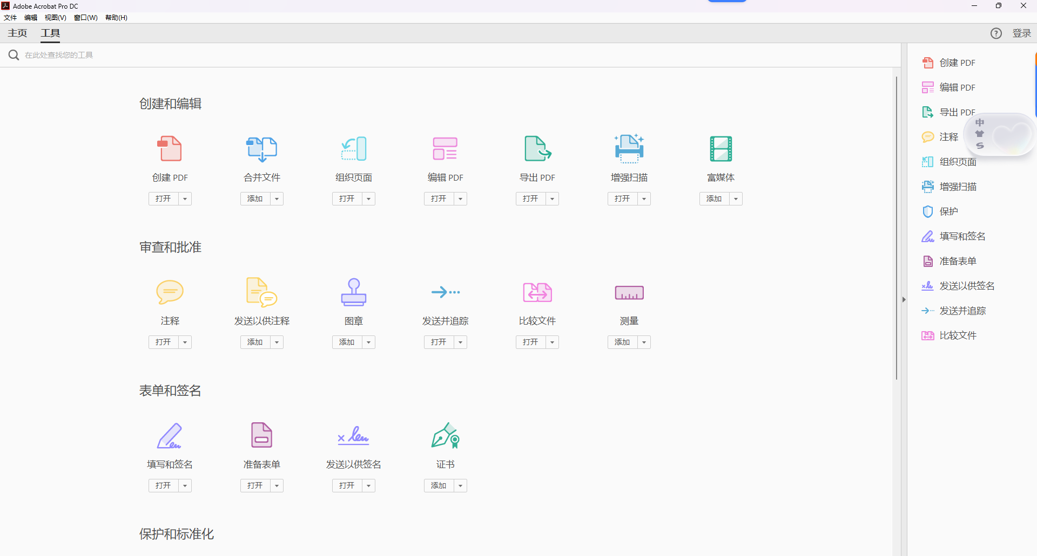This screenshot has height=556, width=1037.
Task: Click 登录 in the top right corner
Action: pyautogui.click(x=1021, y=33)
